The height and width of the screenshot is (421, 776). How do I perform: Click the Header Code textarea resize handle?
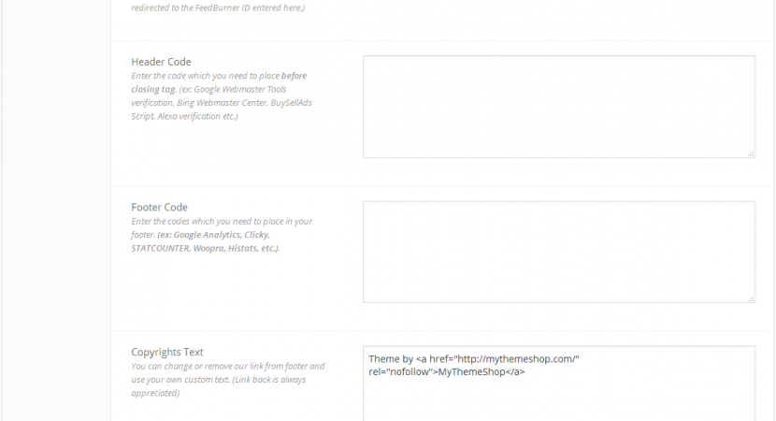click(x=751, y=154)
